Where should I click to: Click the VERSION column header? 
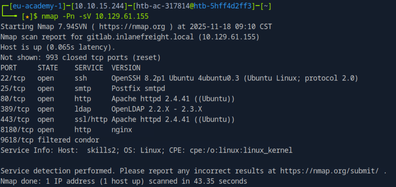(x=126, y=68)
